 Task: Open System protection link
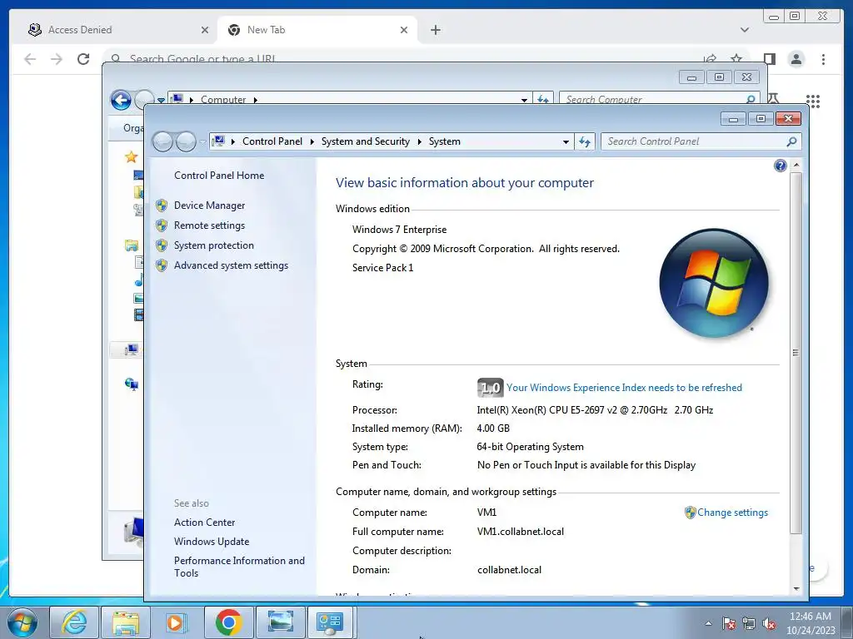point(214,245)
